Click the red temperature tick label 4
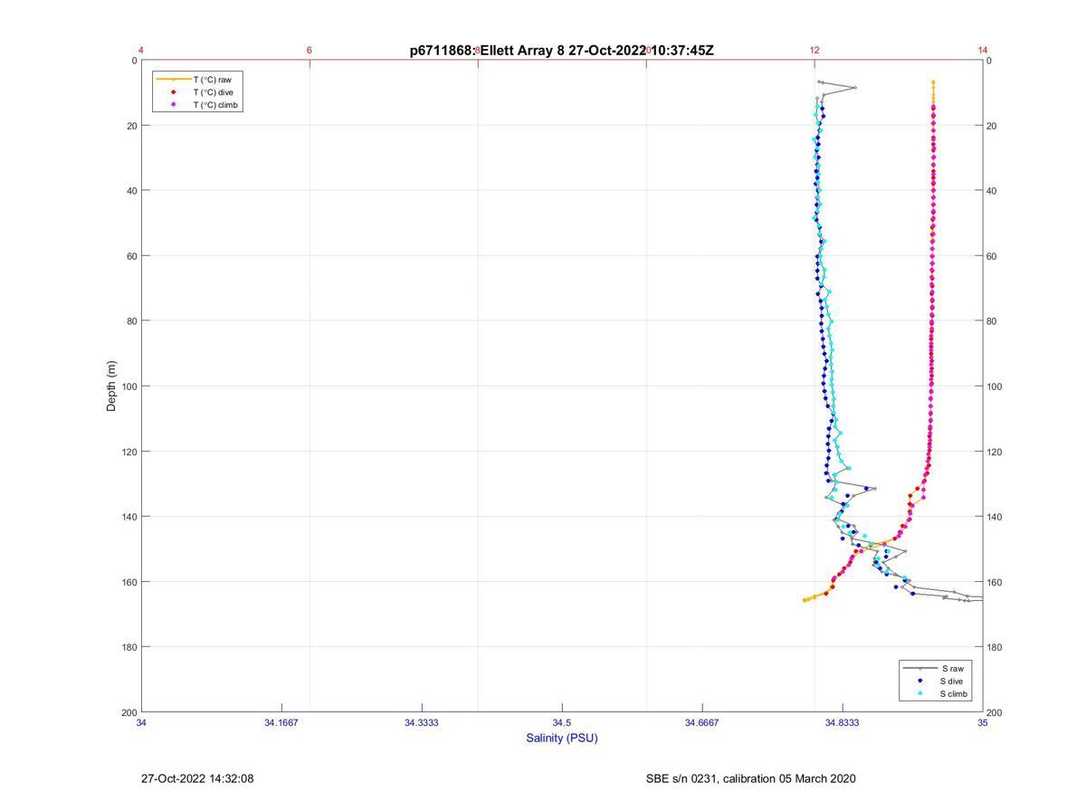This screenshot has width=1086, height=801. click(x=141, y=51)
